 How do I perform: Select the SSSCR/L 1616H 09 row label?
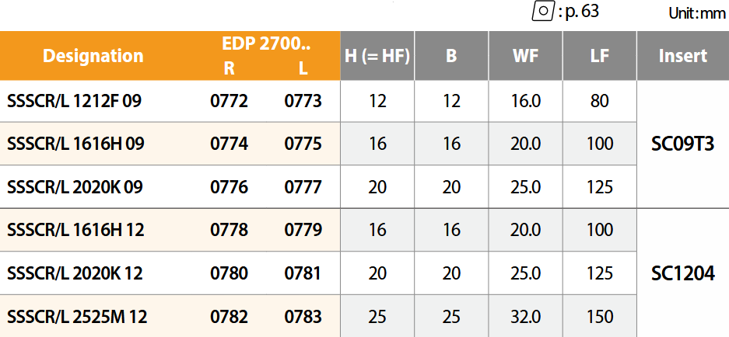click(x=75, y=144)
